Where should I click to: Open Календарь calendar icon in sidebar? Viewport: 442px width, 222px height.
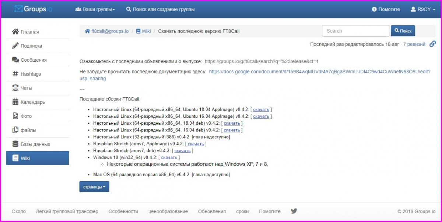(x=15, y=102)
